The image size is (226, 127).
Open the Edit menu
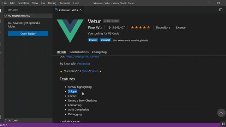point(12,3)
